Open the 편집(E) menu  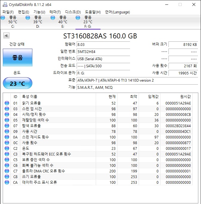tap(24, 12)
